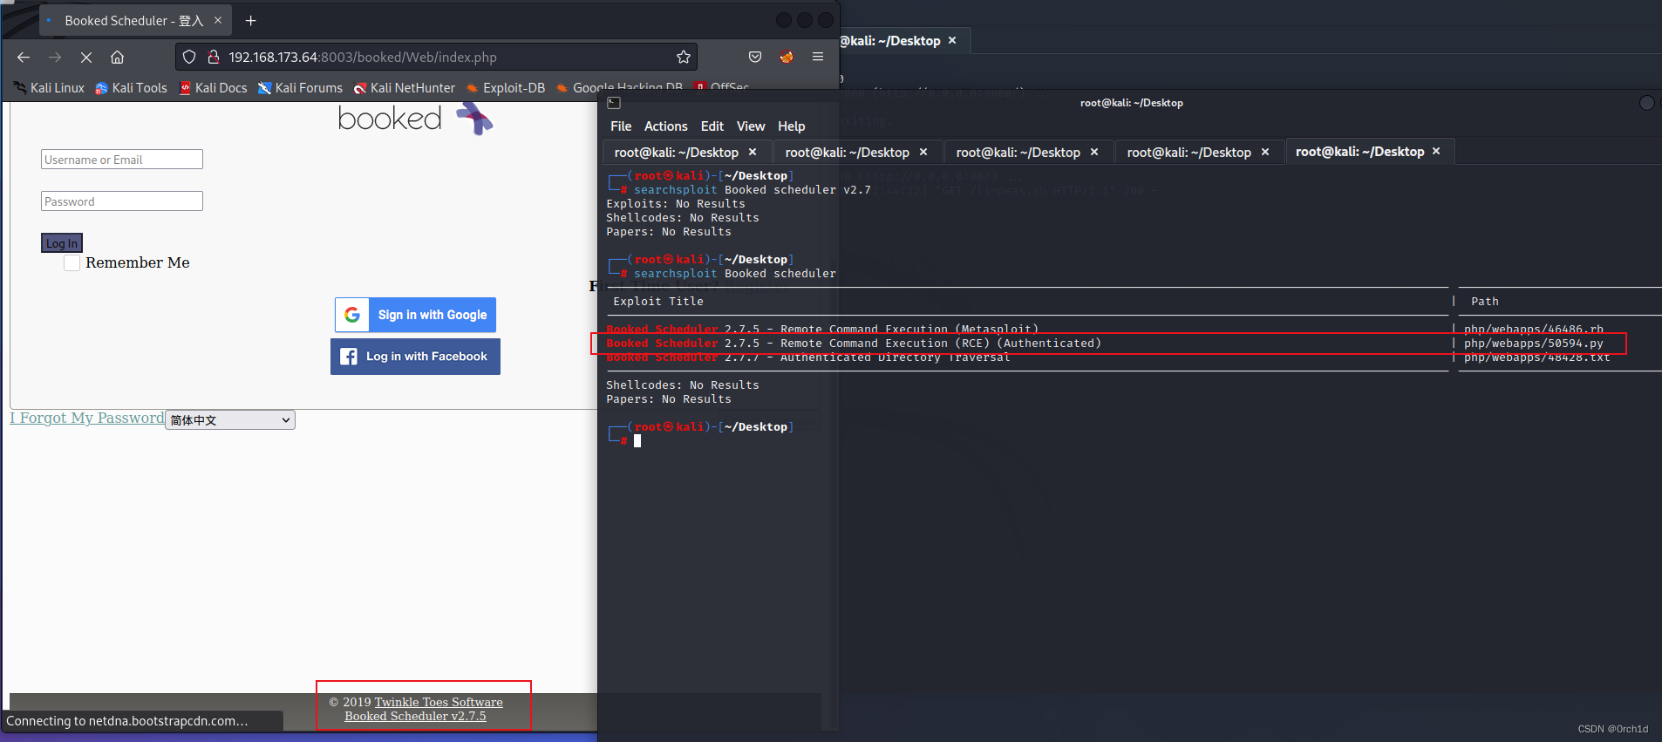Select the 46486.rb Metasploit path text
The image size is (1662, 742).
[1534, 330]
